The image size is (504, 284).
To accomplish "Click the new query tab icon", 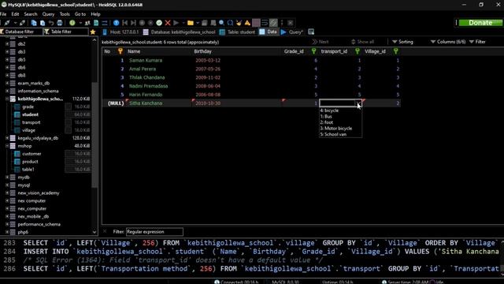I will point(311,32).
